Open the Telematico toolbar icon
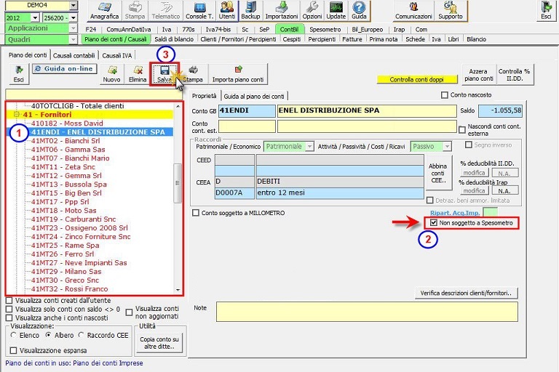The width and height of the screenshot is (559, 372). coord(165,11)
